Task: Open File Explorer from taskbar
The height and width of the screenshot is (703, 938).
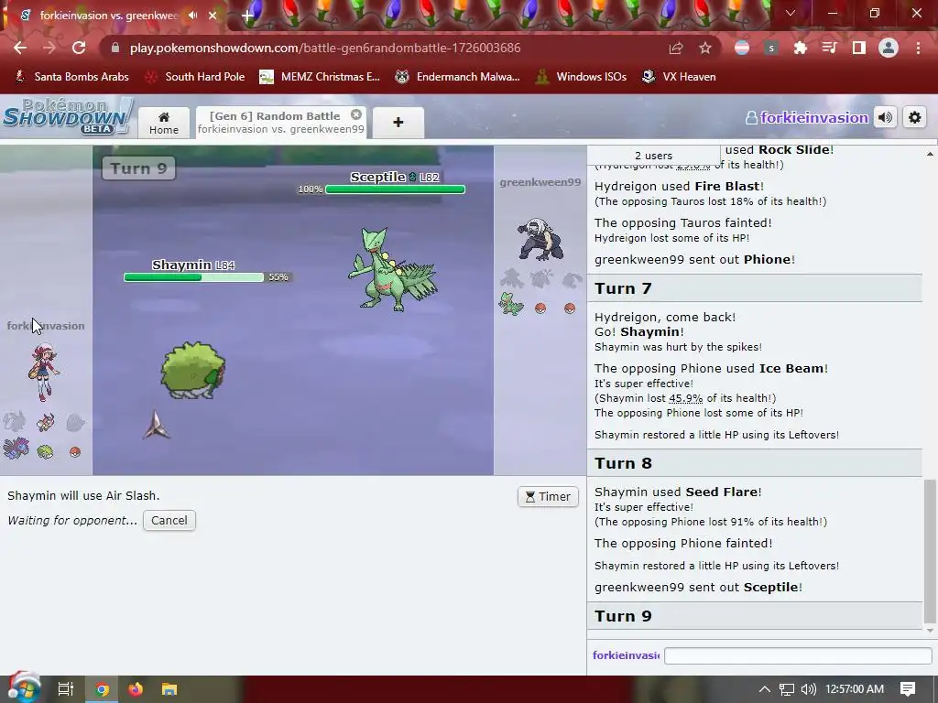Action: (x=169, y=689)
